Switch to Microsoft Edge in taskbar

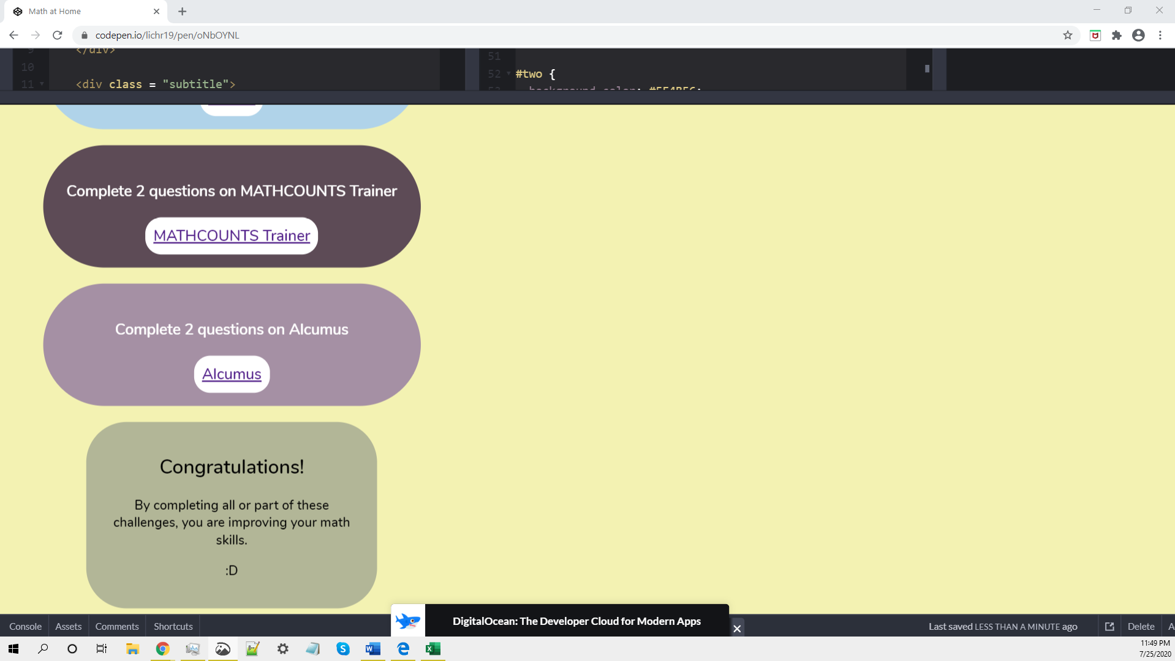[402, 649]
